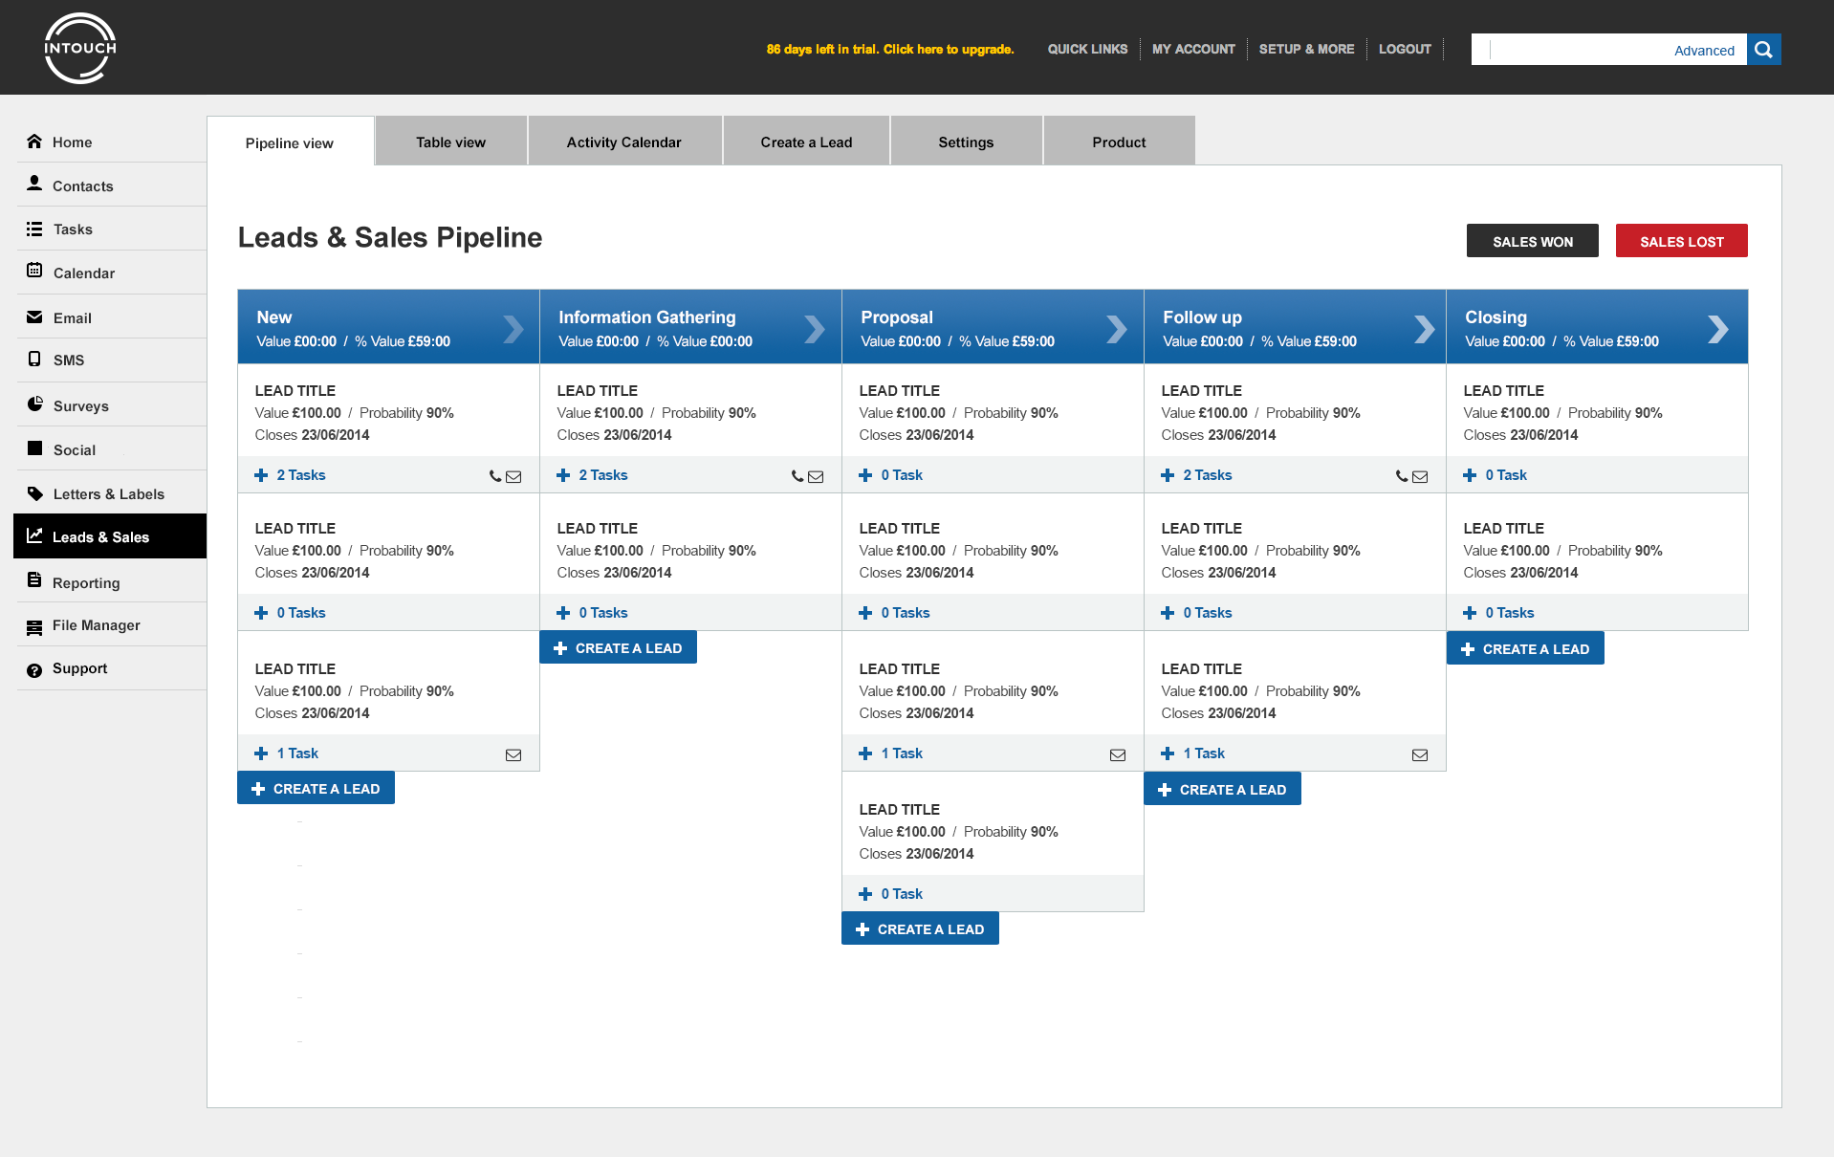
Task: Click the Support question mark icon
Action: point(35,669)
